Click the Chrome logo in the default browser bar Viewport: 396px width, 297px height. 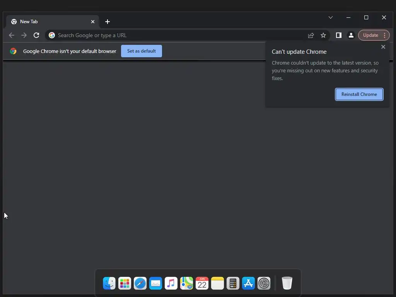coord(13,51)
